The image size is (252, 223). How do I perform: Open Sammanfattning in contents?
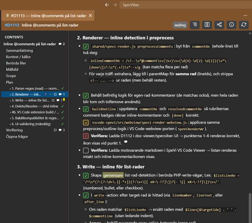[x=20, y=50]
